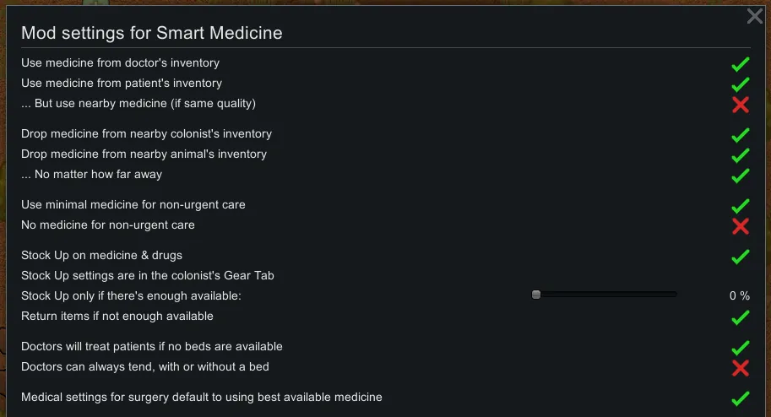Click the 0 % slider value label
771x417 pixels.
[739, 296]
